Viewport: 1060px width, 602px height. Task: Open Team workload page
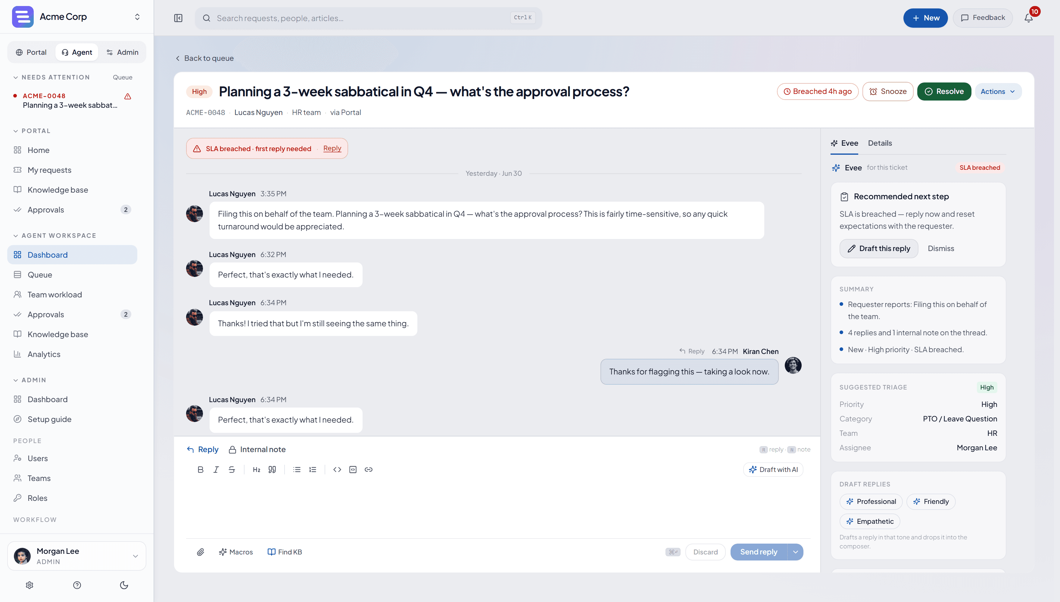tap(72, 294)
